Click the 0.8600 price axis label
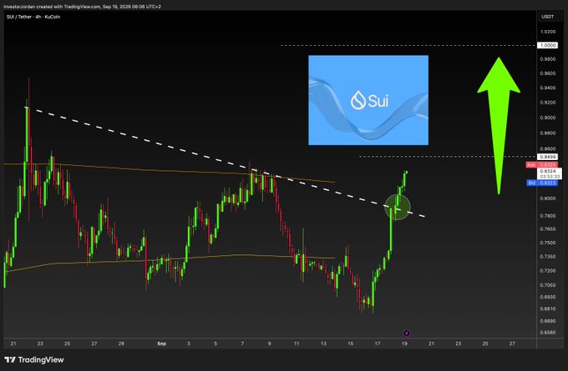 coord(548,148)
